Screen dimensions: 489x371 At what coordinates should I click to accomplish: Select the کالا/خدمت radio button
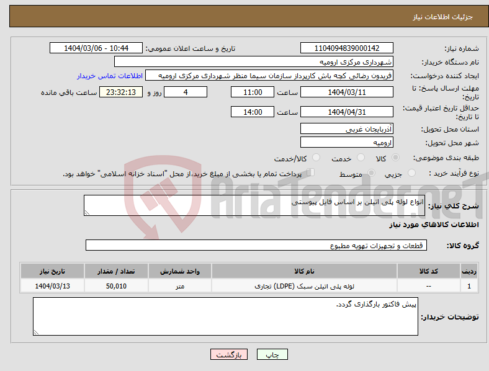click(316, 158)
